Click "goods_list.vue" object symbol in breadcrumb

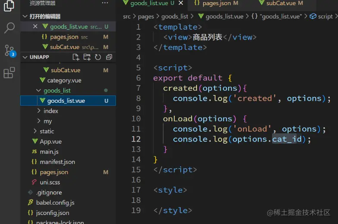(x=277, y=16)
